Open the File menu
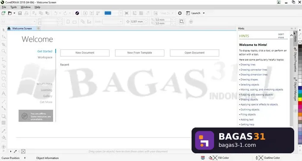Image resolution: width=302 pixels, height=161 pixels. (4, 7)
